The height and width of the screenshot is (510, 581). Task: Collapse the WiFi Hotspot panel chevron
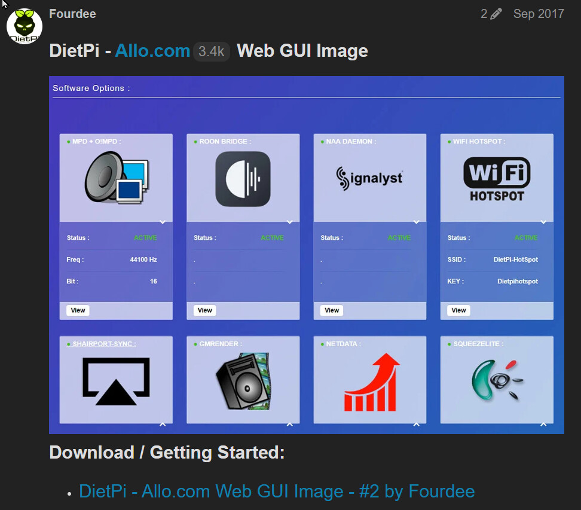543,222
